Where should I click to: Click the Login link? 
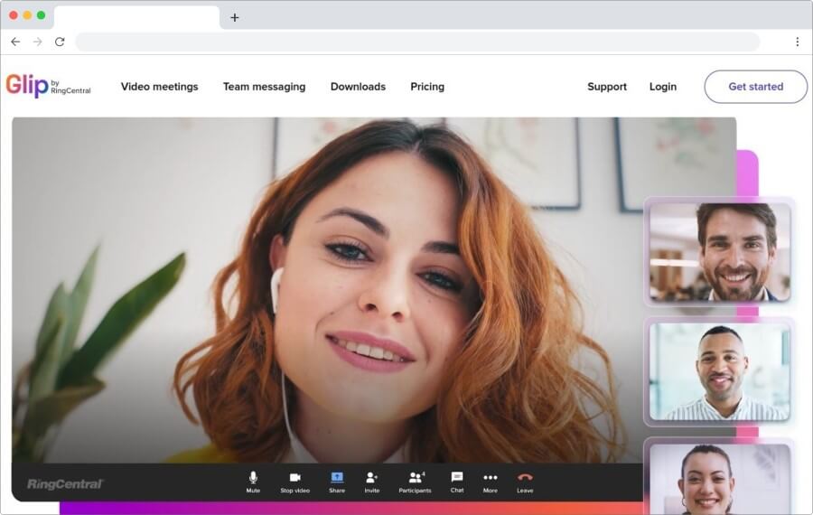(x=663, y=87)
